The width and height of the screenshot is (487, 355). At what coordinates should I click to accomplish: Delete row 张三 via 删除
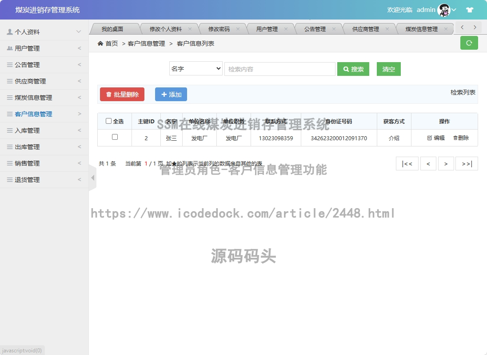(x=461, y=138)
